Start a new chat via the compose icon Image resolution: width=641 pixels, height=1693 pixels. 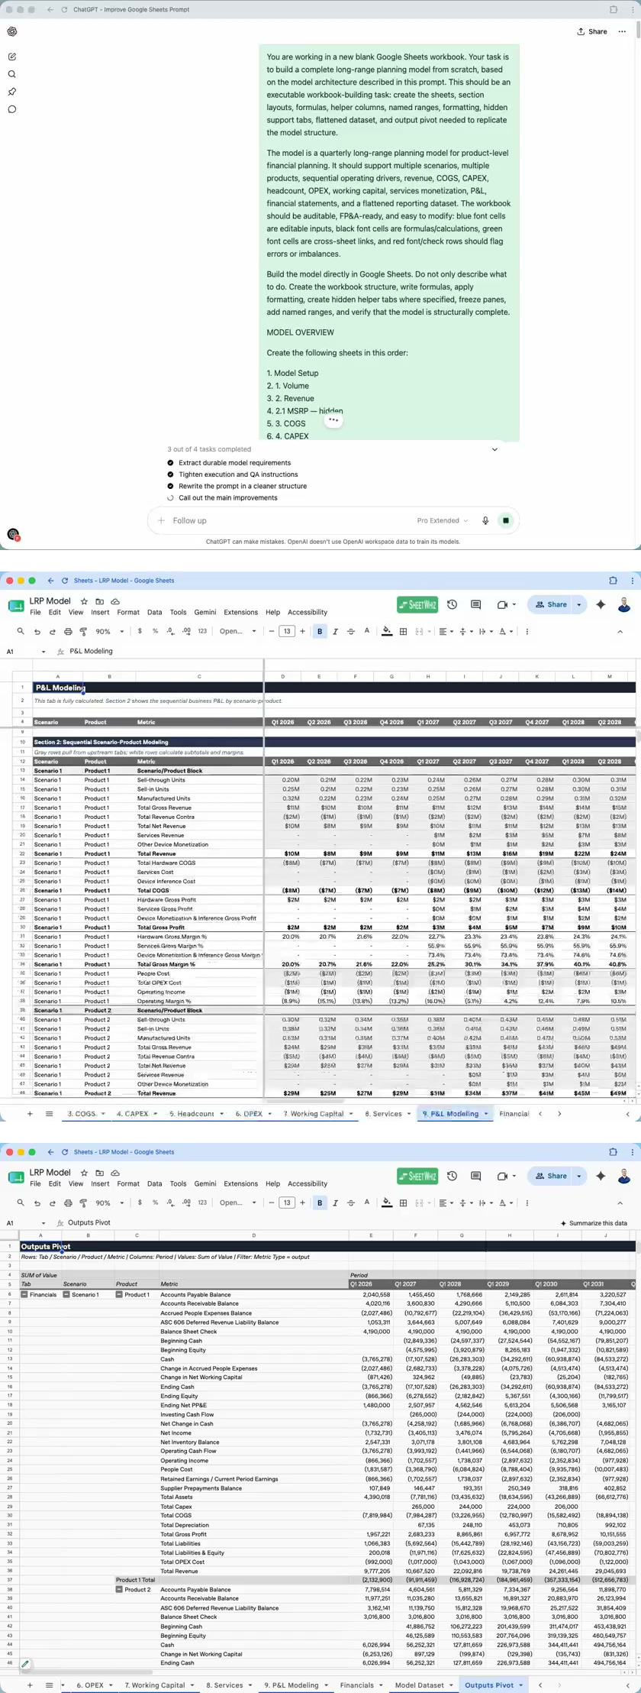(12, 57)
